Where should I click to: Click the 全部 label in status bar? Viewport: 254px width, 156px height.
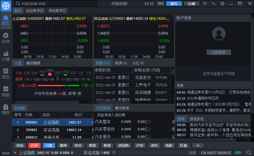pyautogui.click(x=193, y=153)
